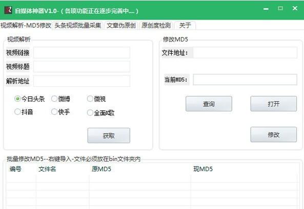Close the 自媒体神器 window

tap(295, 8)
